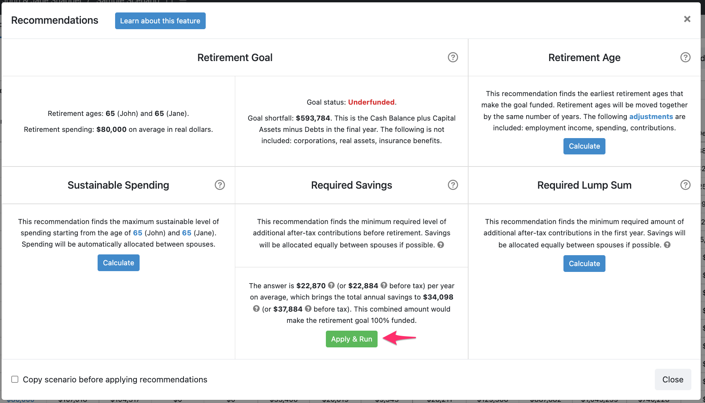Screen dimensions: 705x403
Task: Open help for the Retirement Age section
Action: (x=685, y=57)
